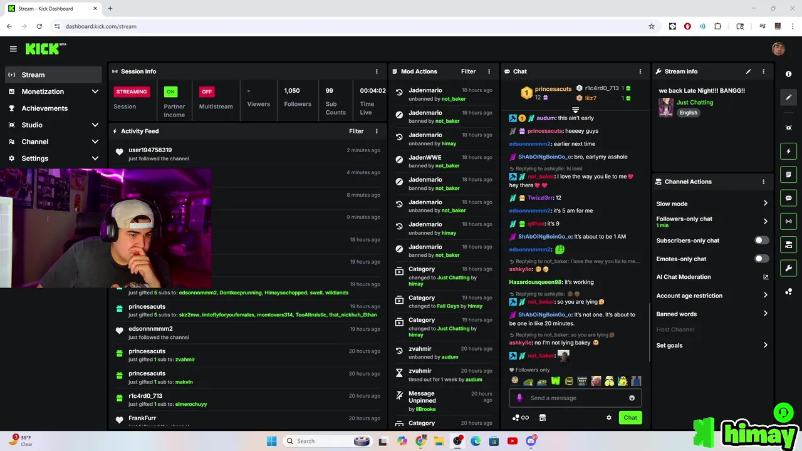Toggle the lightning Activity Feed widget icon
The image size is (802, 451).
[788, 151]
